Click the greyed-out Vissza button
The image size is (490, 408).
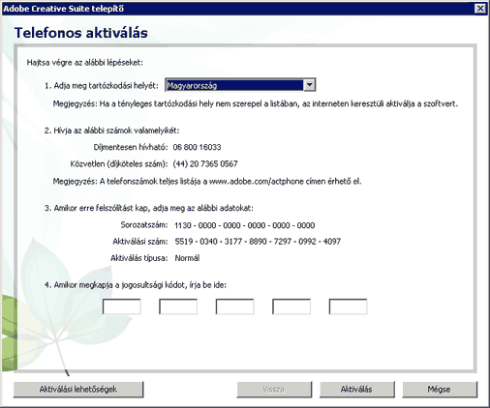[274, 390]
